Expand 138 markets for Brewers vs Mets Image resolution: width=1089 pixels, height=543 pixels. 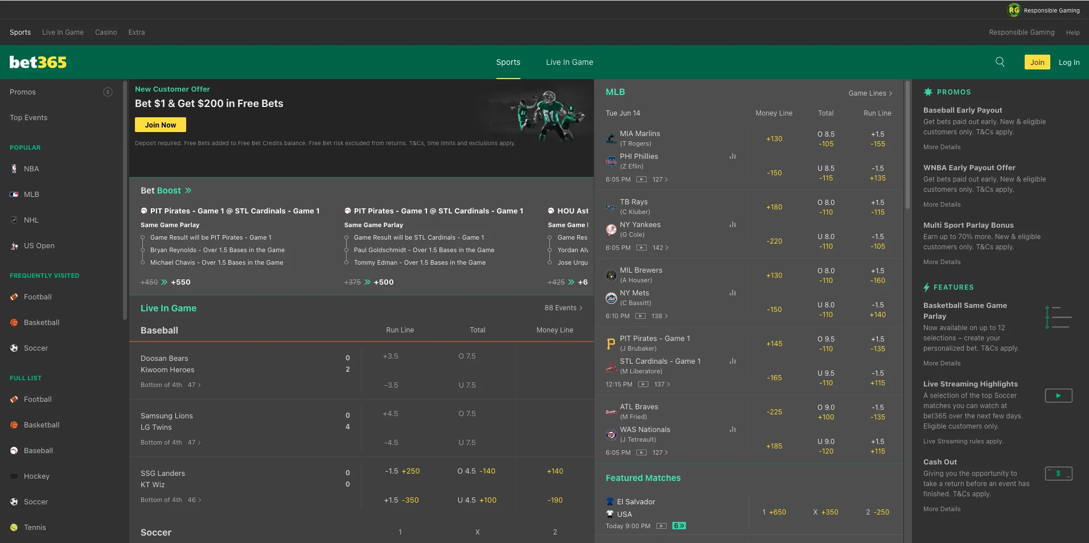coord(659,316)
